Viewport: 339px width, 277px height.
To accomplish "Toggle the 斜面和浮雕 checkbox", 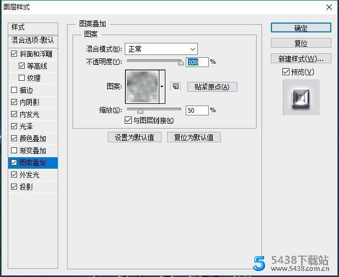I will [14, 54].
